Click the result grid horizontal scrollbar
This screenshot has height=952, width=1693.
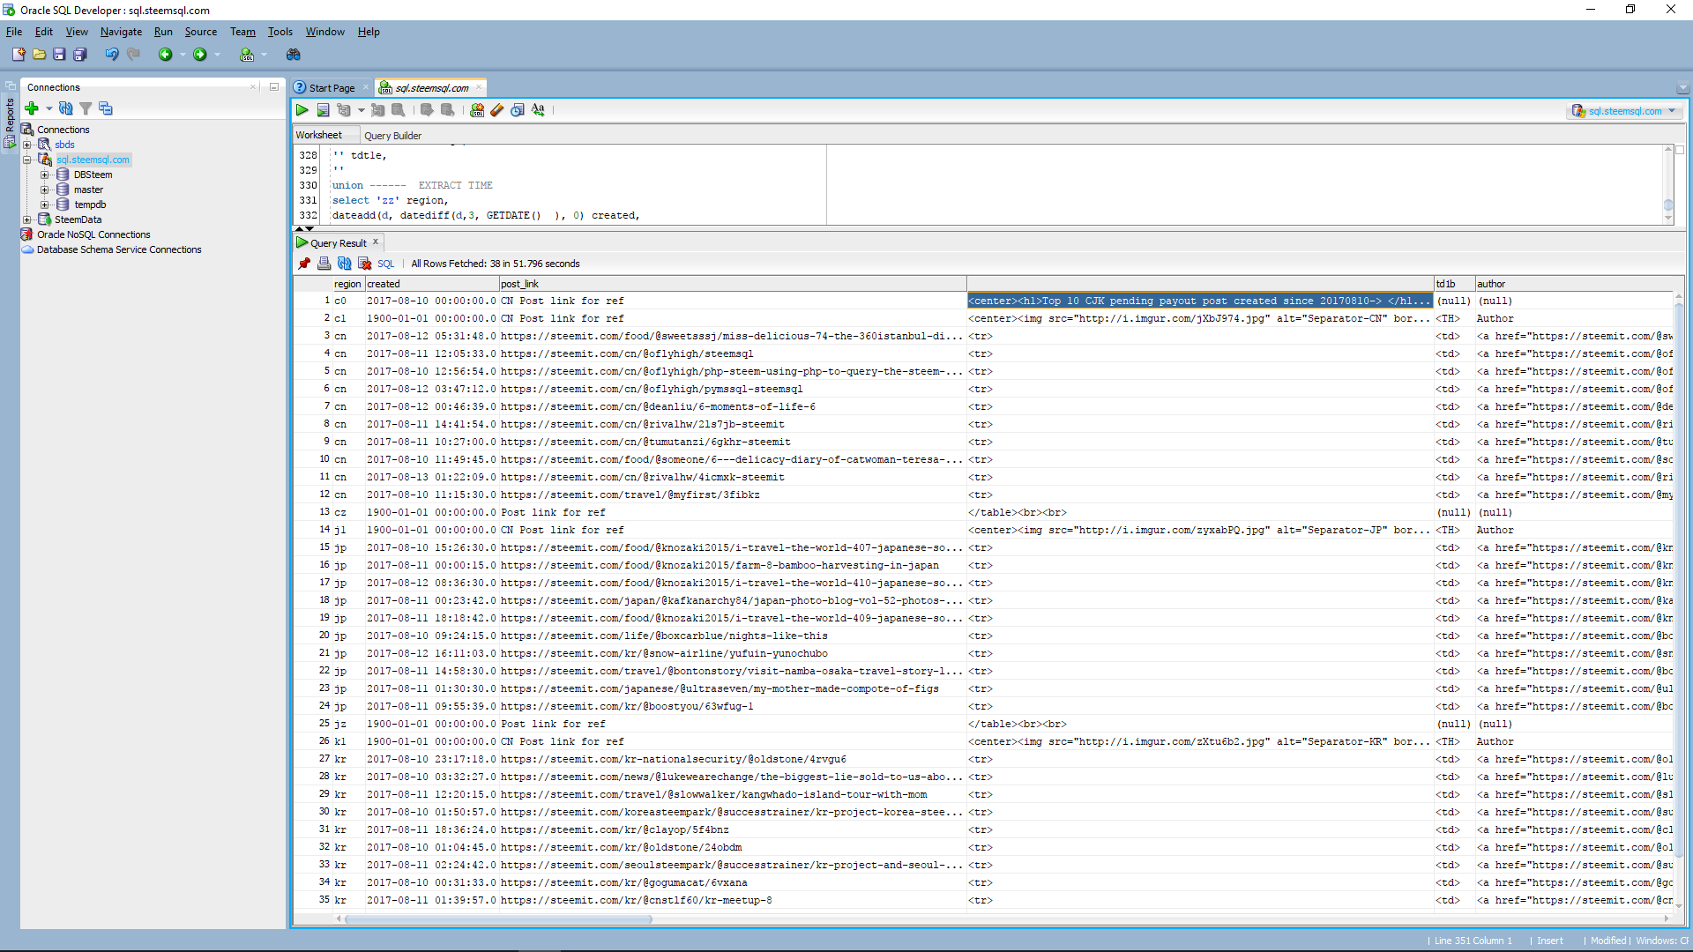pos(499,919)
